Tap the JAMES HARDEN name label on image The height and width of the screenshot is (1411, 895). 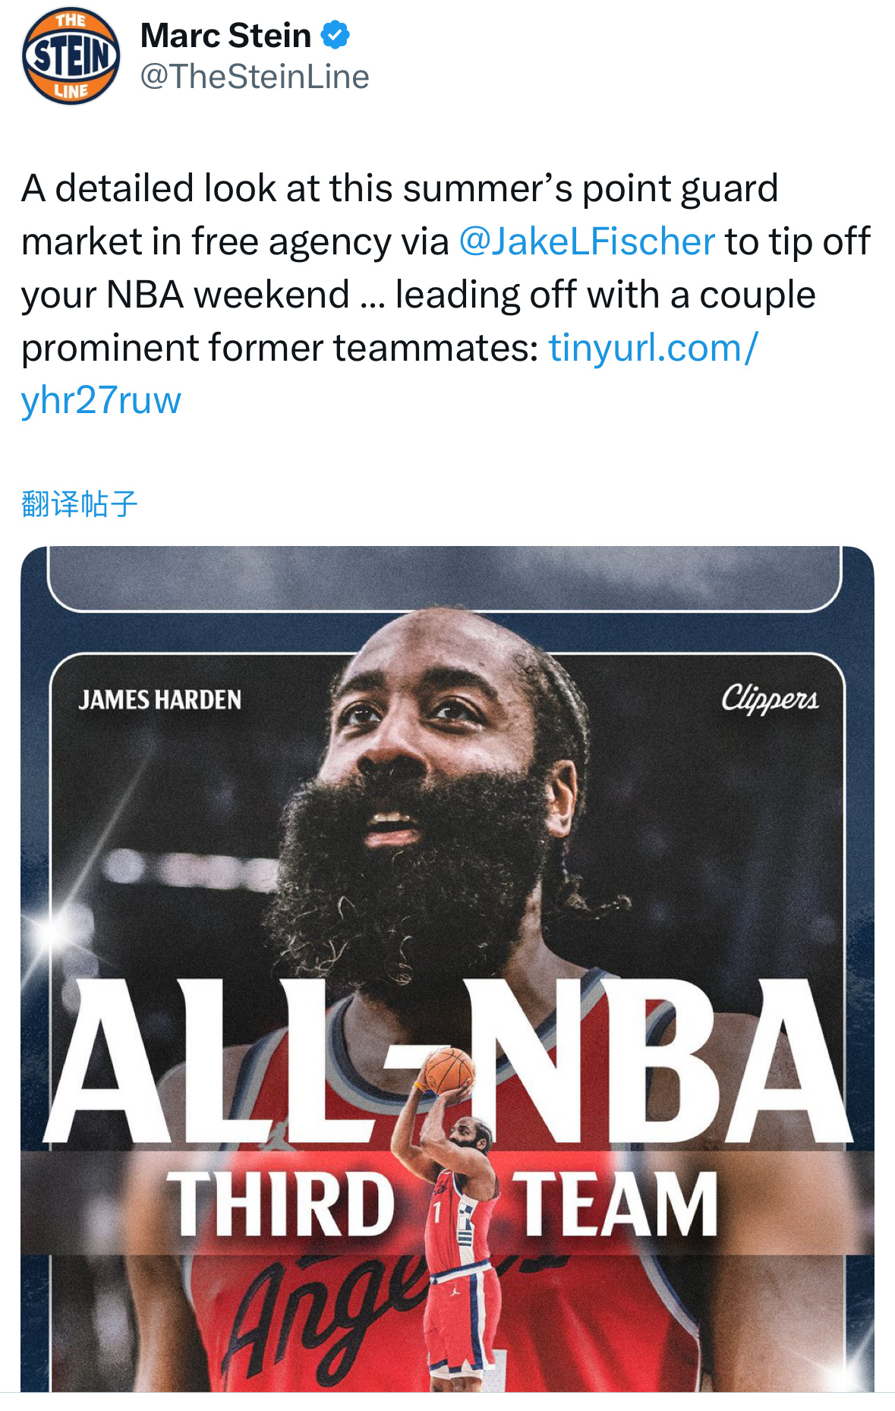click(159, 699)
